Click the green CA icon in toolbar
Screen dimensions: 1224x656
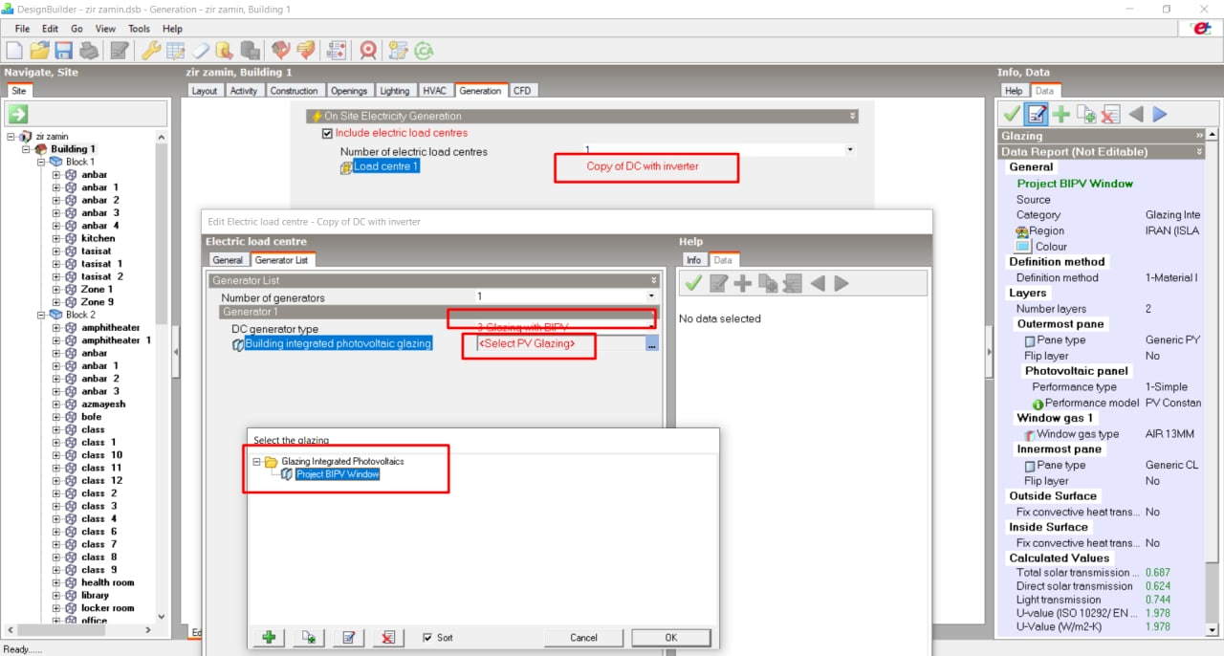point(424,50)
